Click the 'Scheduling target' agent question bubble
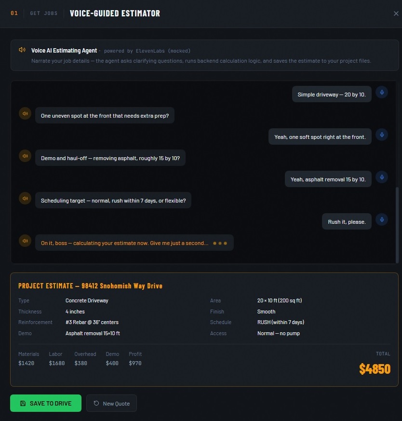Viewport: 402px width, 421px height. 113,201
